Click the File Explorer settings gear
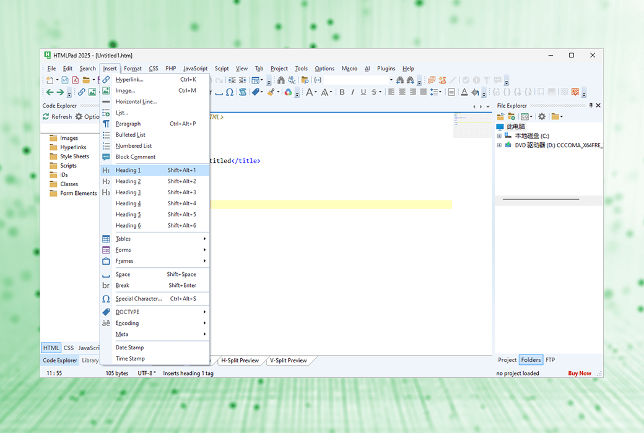This screenshot has width=644, height=433. coord(542,116)
